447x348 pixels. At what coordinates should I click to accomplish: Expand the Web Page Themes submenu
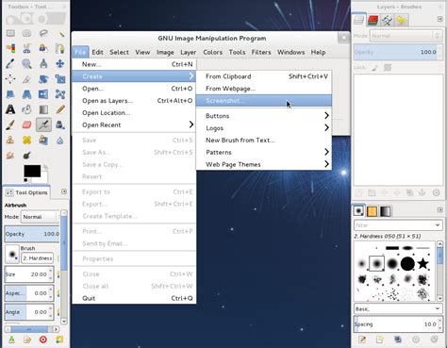click(264, 164)
